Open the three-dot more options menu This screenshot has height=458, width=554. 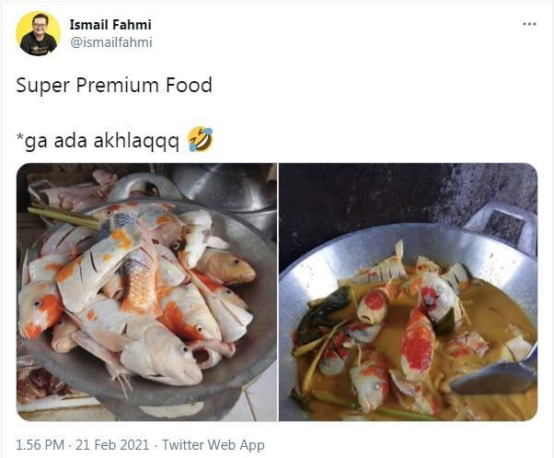pos(529,24)
